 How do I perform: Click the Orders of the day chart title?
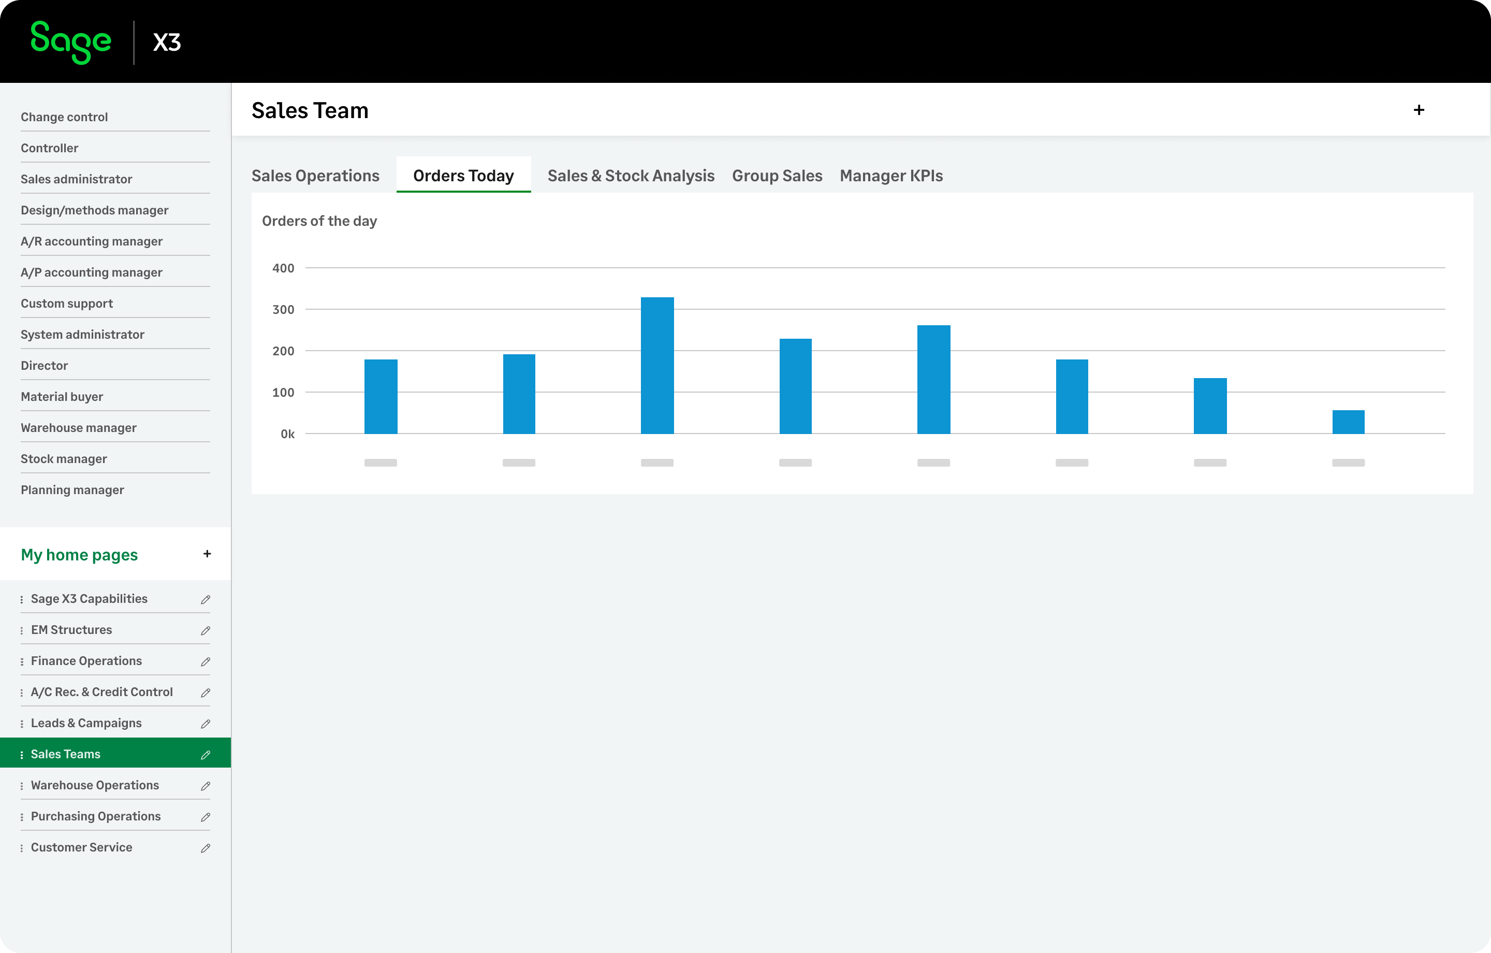click(x=319, y=221)
